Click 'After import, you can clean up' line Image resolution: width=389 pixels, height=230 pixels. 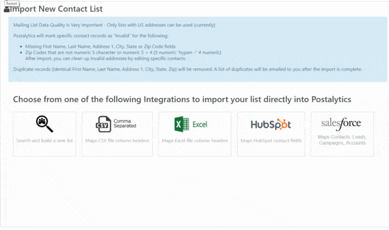(105, 58)
